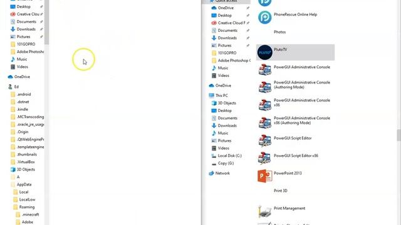This screenshot has width=401, height=225.
Task: Select pinned Pictures in right window Quick access
Action: (224, 46)
